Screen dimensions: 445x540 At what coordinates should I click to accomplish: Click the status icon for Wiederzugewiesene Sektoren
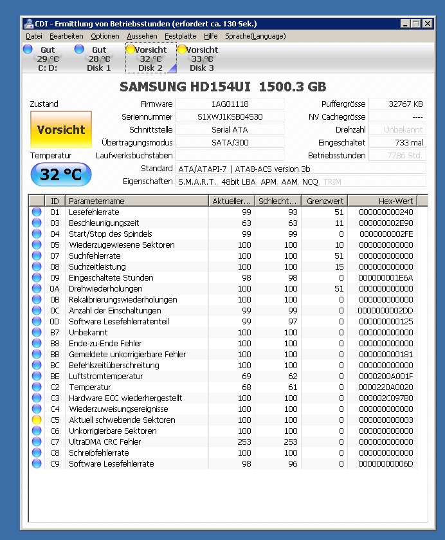coord(37,245)
